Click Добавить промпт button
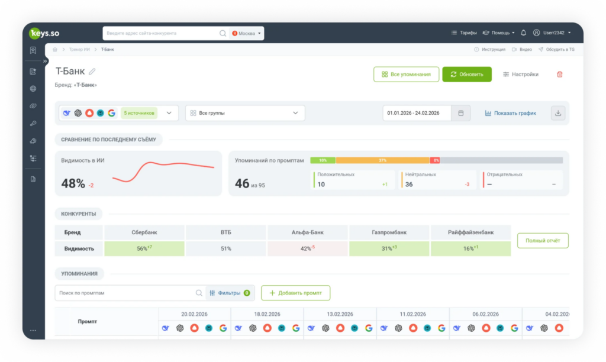The width and height of the screenshot is (606, 362). point(296,293)
